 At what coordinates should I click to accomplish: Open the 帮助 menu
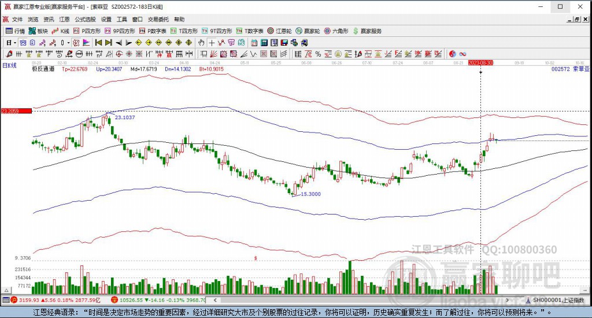pos(179,19)
